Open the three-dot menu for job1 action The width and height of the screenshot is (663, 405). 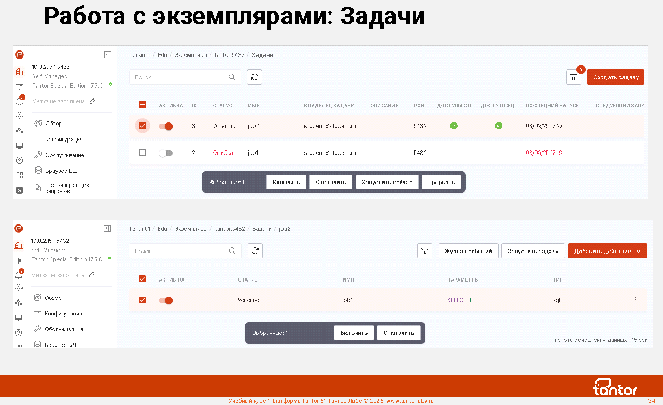tap(636, 300)
